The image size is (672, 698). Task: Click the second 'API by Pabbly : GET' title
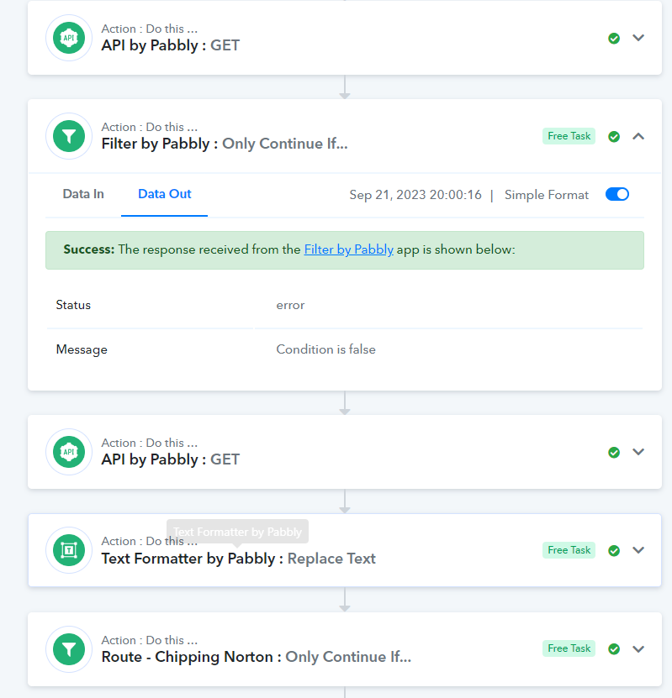tap(171, 459)
